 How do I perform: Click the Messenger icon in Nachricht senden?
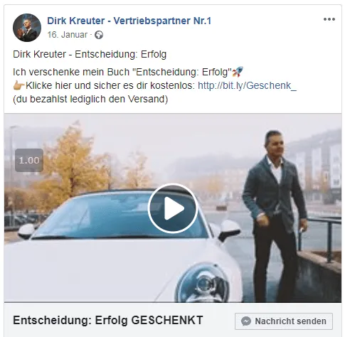pyautogui.click(x=246, y=321)
